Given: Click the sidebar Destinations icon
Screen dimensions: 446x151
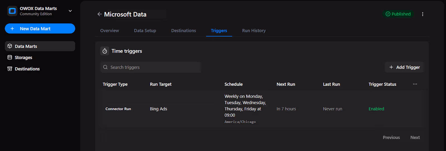Looking at the screenshot, I should point(10,69).
